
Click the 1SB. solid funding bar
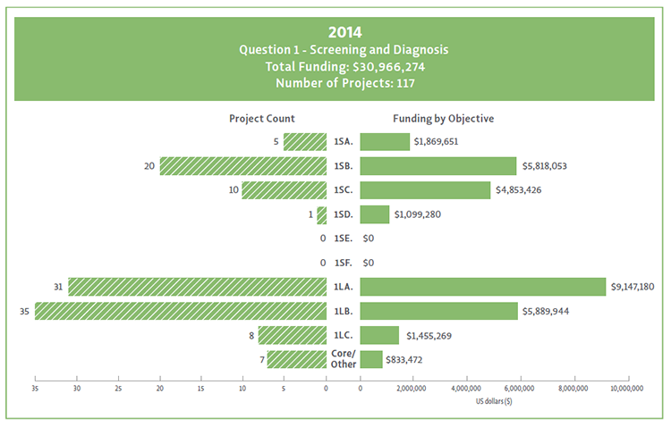point(438,166)
